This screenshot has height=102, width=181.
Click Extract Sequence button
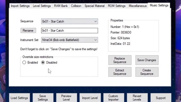coord(120,72)
